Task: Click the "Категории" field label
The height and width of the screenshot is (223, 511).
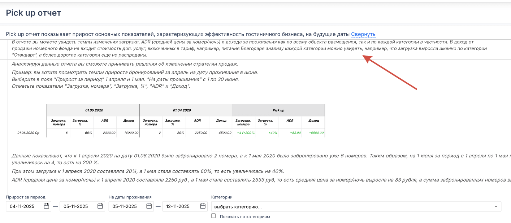Action: tap(221, 197)
